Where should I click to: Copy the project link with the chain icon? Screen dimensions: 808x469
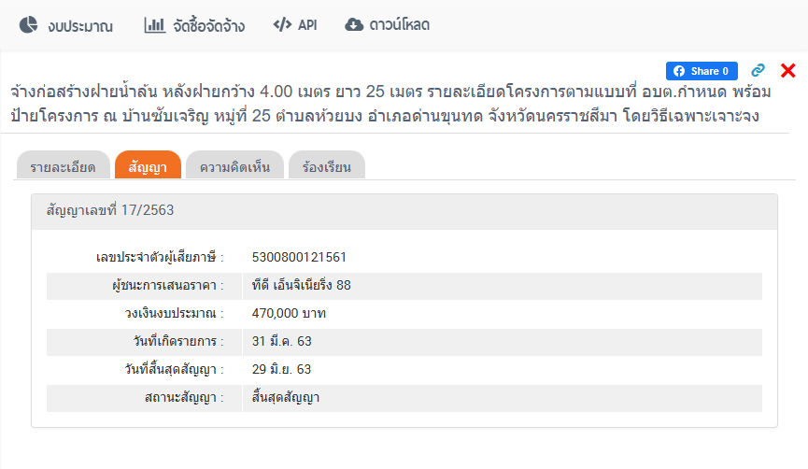(758, 70)
